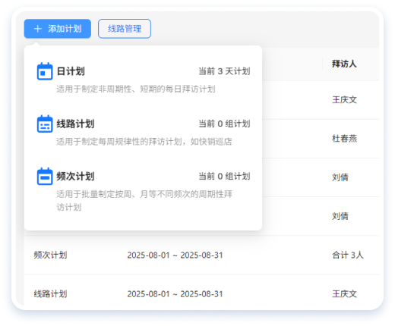
Task: Click the 当前 3 天计划 label
Action: tap(224, 71)
